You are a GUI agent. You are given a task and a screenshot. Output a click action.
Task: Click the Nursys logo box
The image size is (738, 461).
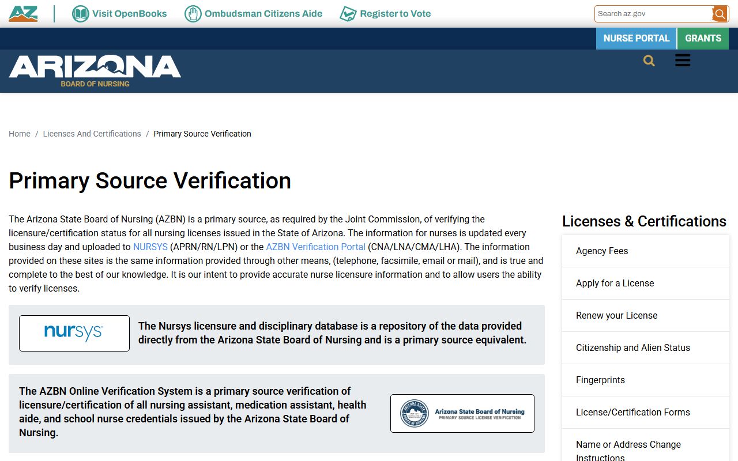click(x=74, y=333)
